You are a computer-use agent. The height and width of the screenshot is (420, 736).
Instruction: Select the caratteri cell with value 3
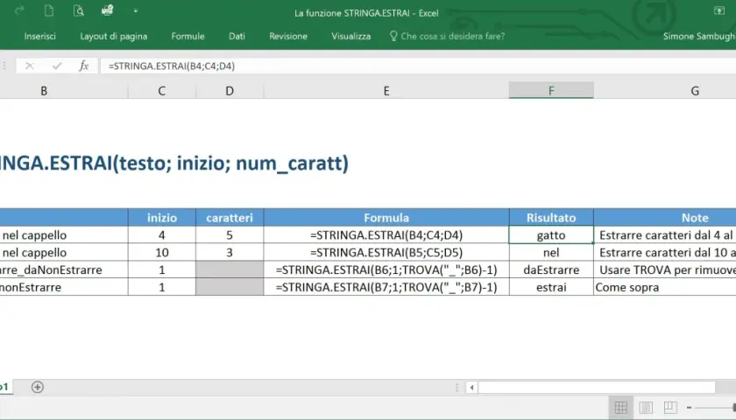point(230,252)
